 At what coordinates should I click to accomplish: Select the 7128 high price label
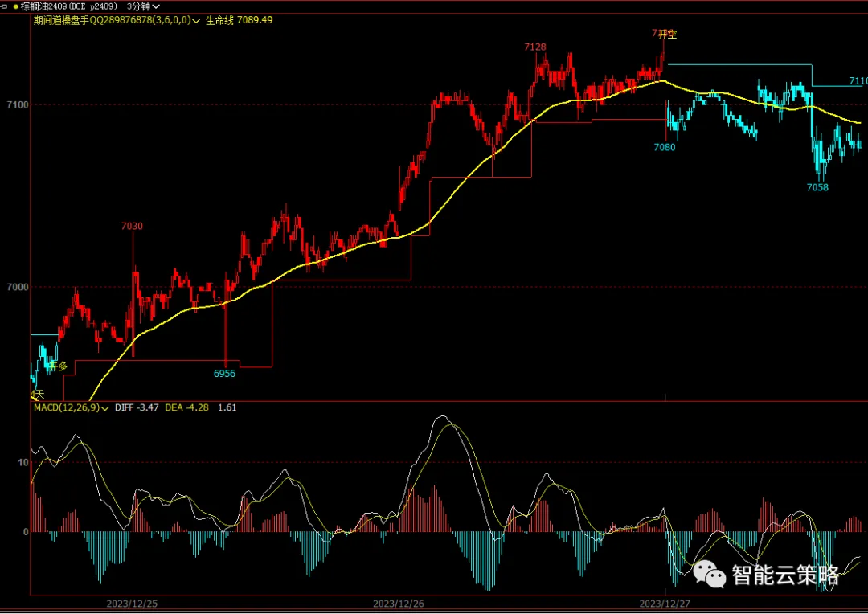point(535,47)
